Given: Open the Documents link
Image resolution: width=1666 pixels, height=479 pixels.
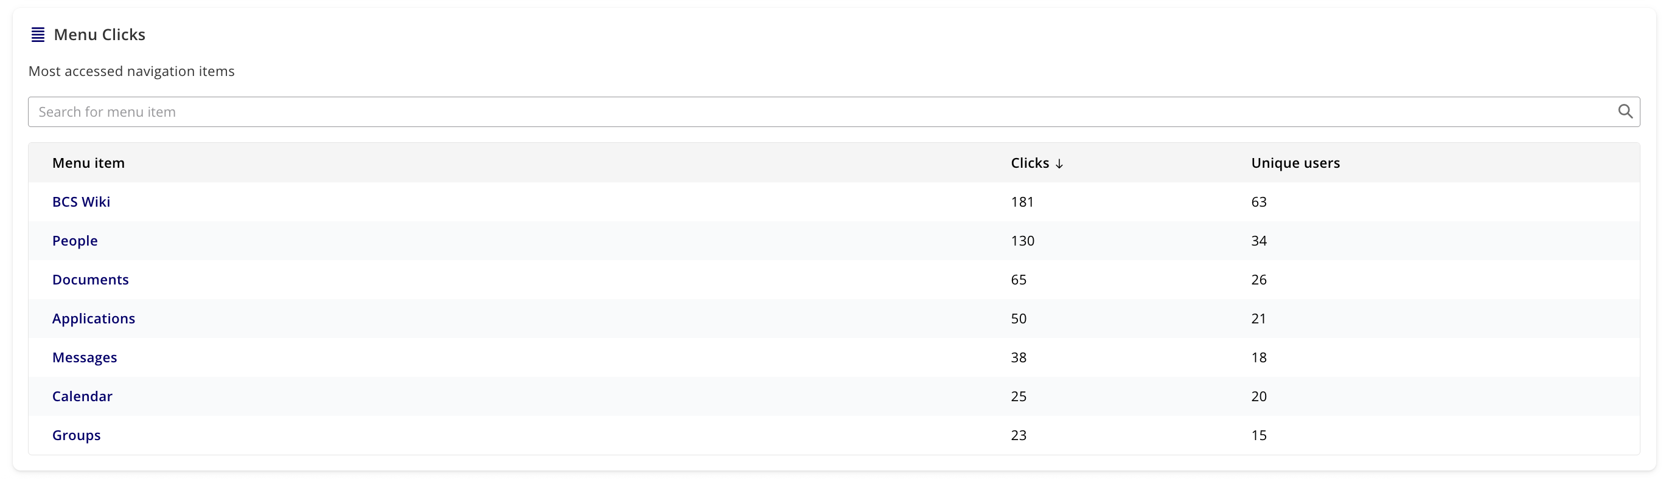Looking at the screenshot, I should tap(91, 280).
